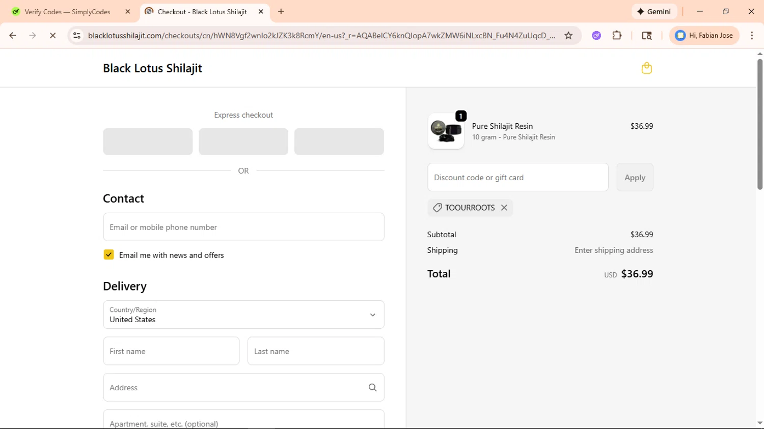Click the browser address bar URL
This screenshot has height=429, width=764.
point(321,36)
